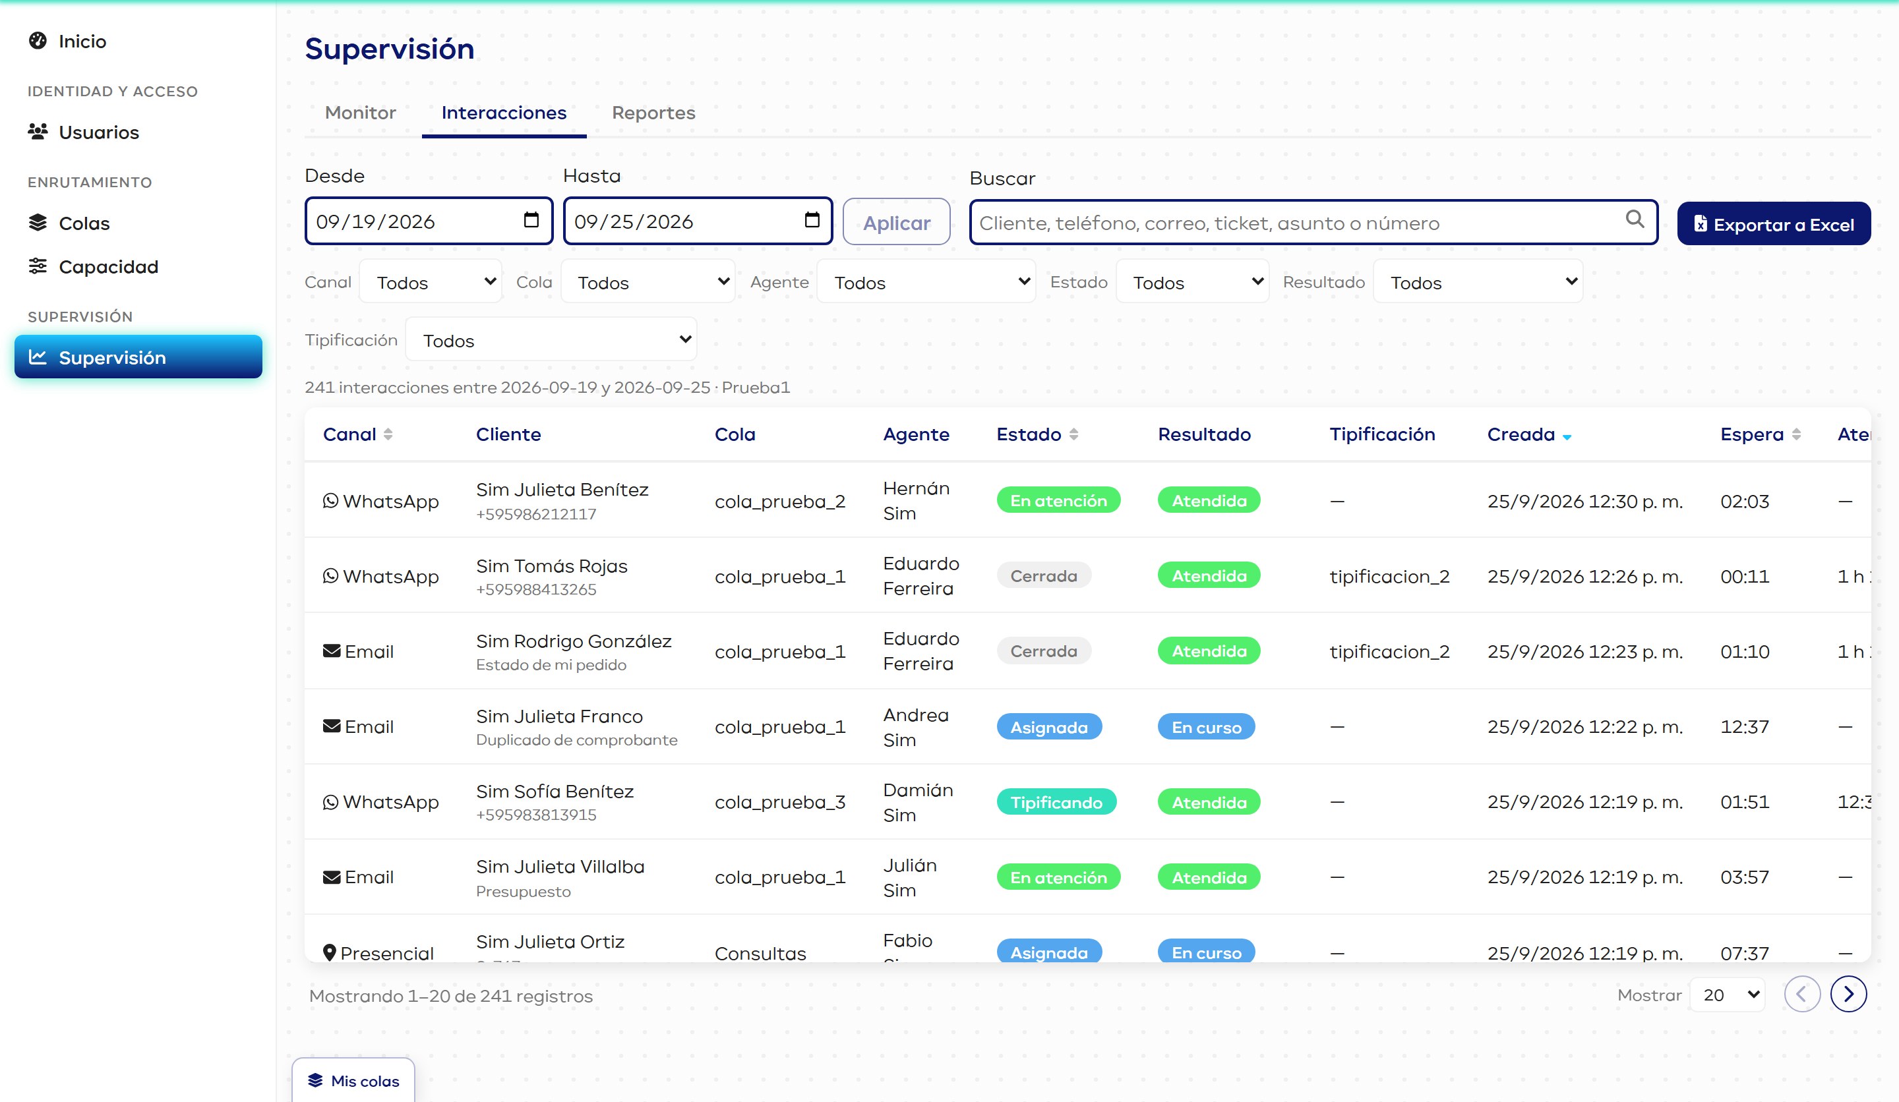Screen dimensions: 1899x1102
Task: Switch to the Monitor tab
Action: point(360,113)
